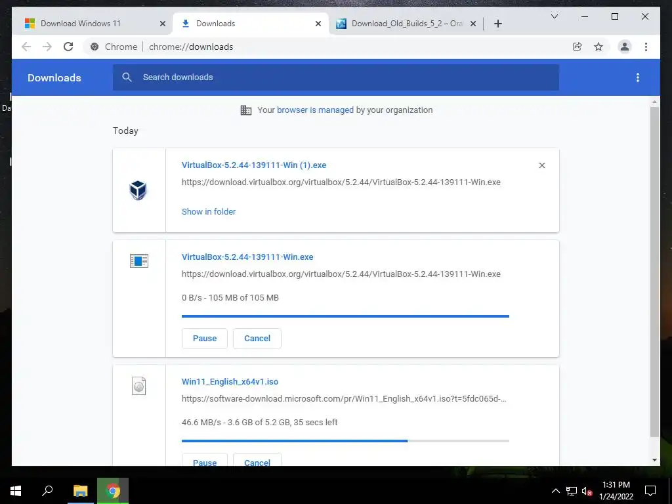Viewport: 672px width, 504px height.
Task: Open VirtualBox-5.2.44-139111-Win.exe download link
Action: pos(247,257)
